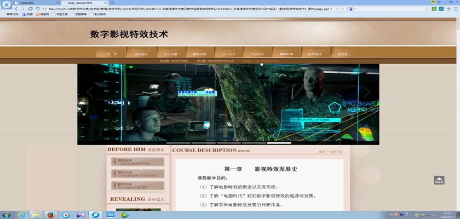The image size is (460, 219).
Task: Click the undo restore-page arrow icon
Action: click(38, 9)
